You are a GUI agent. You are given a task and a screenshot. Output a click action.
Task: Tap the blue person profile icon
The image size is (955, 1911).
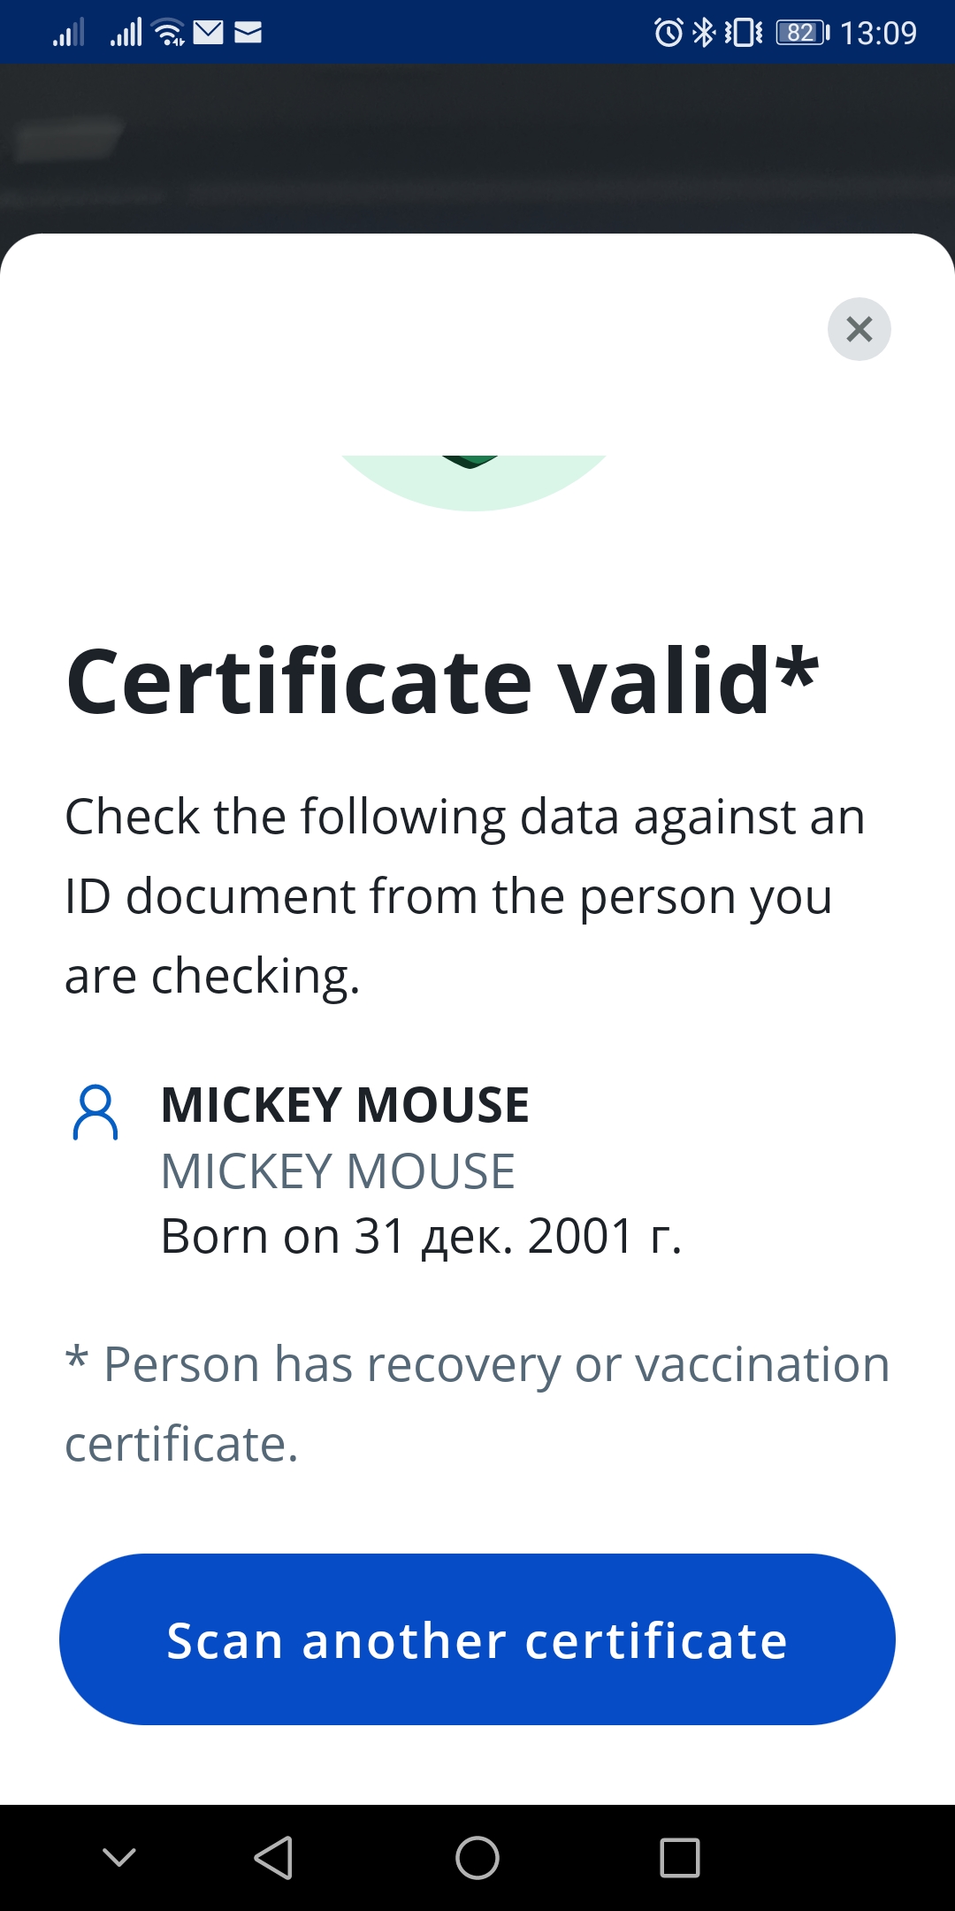(x=95, y=1113)
